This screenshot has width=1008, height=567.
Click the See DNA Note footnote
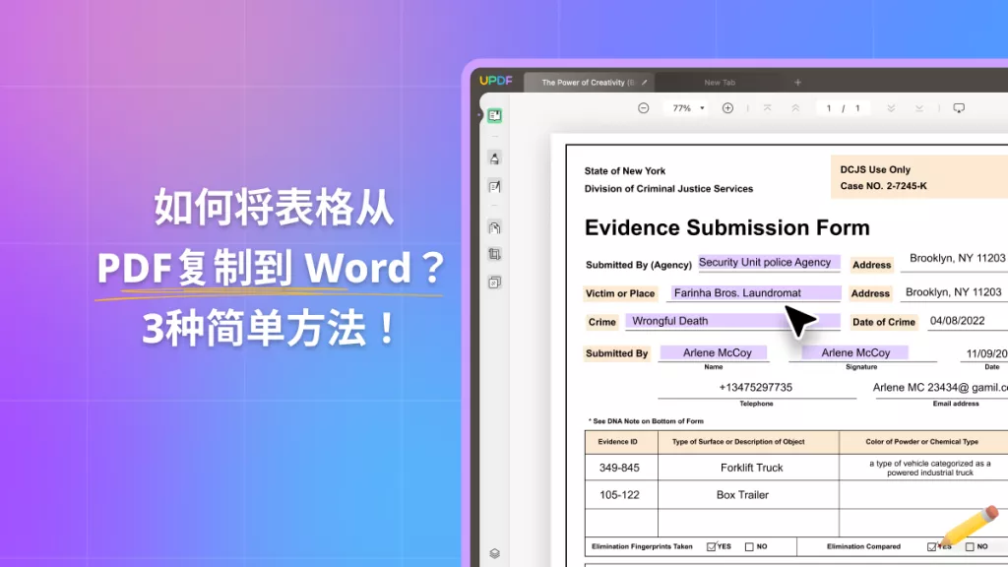646,421
